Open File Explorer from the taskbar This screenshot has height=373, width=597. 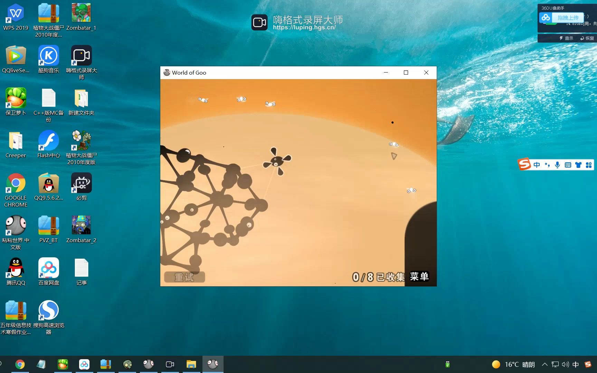tap(191, 364)
